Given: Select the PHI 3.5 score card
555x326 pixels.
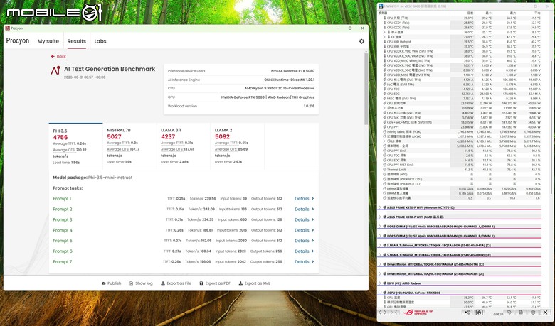Looking at the screenshot, I should click(x=75, y=146).
